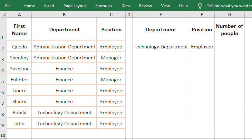Open the File menu
This screenshot has height=140, width=252.
pyautogui.click(x=8, y=6)
